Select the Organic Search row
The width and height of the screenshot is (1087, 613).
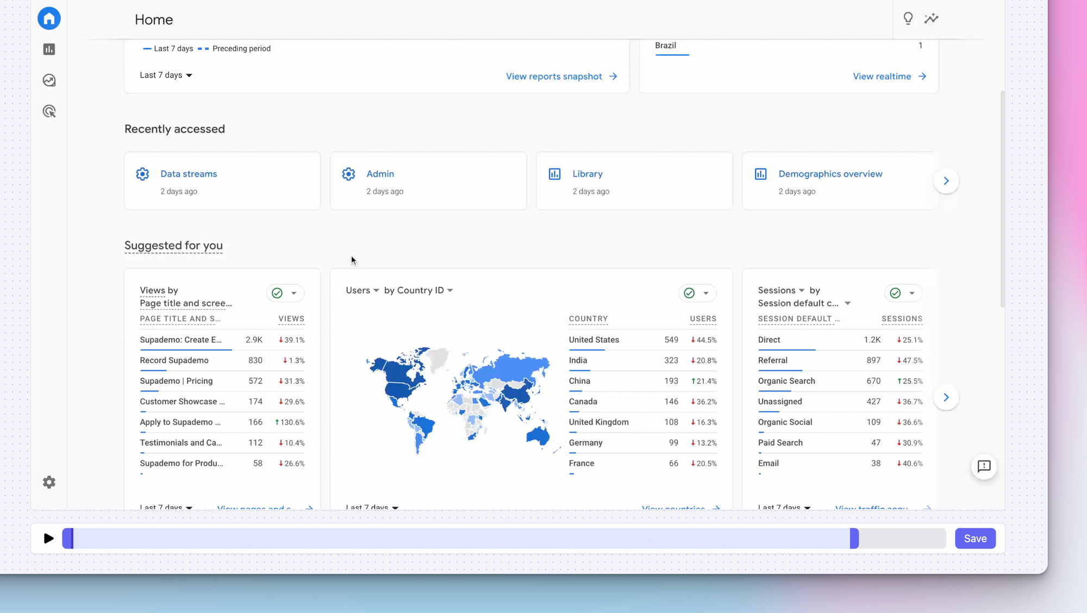tap(840, 381)
